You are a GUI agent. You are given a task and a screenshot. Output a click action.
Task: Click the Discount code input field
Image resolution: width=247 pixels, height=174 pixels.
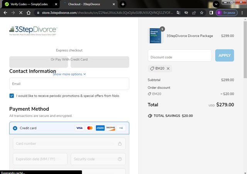pos(180,55)
